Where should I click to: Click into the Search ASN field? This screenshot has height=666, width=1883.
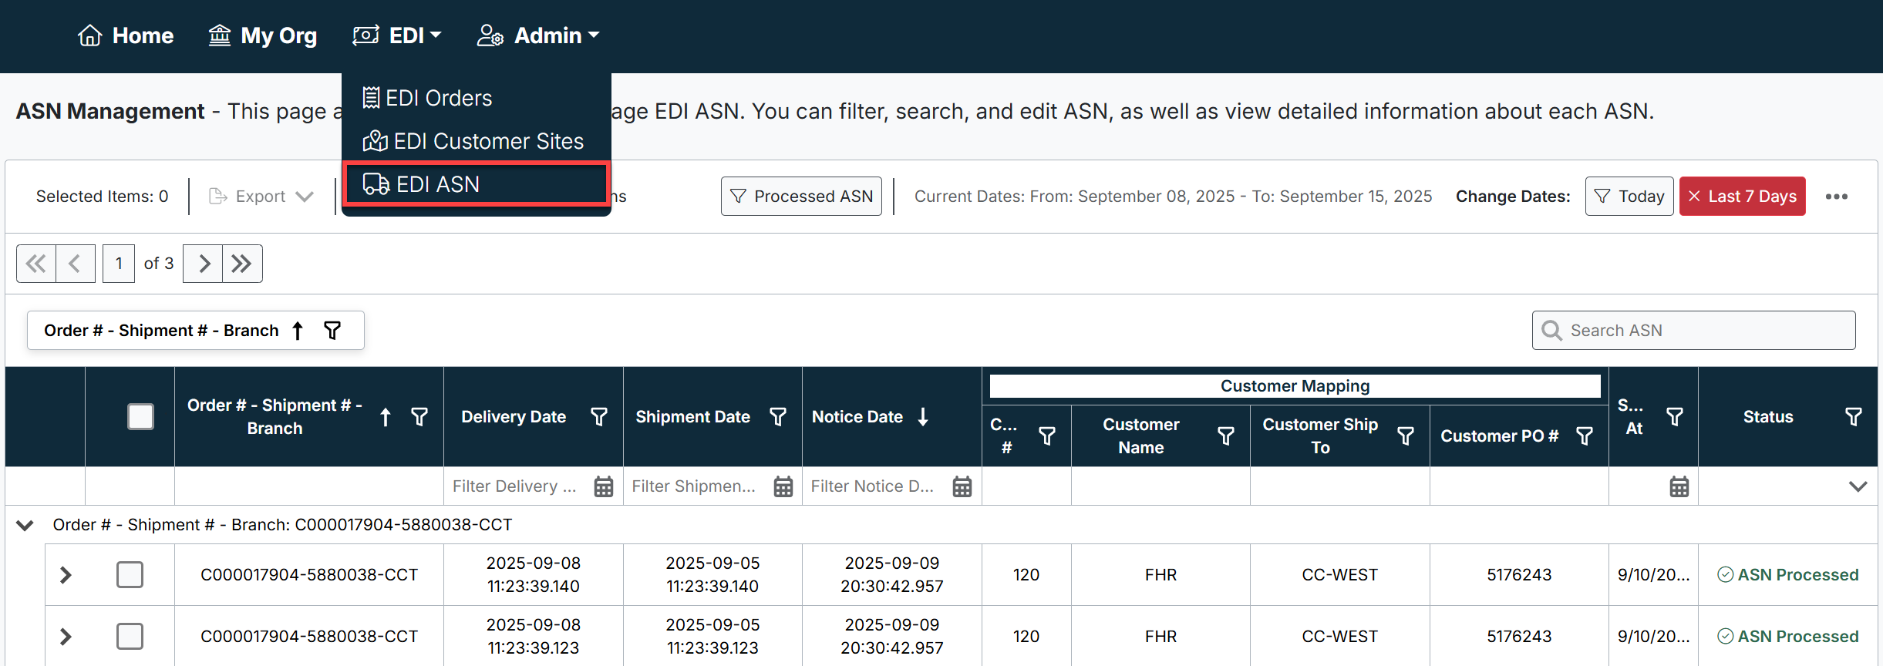pos(1704,331)
